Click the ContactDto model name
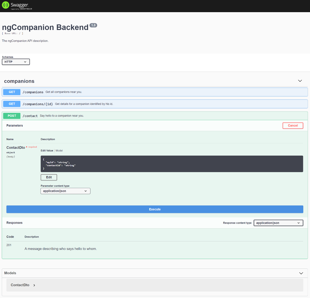This screenshot has width=310, height=298. [x=20, y=285]
